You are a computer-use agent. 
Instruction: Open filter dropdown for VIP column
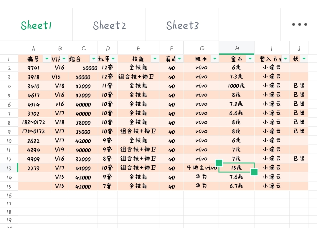coord(64,59)
